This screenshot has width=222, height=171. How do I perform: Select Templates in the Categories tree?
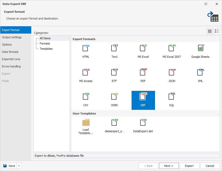[46, 49]
